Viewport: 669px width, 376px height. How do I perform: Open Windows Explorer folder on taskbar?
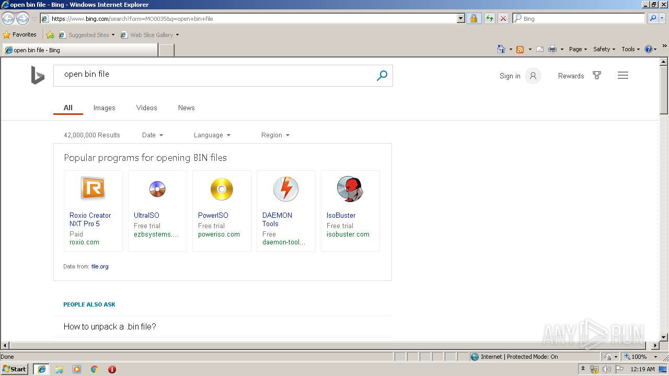[59, 369]
